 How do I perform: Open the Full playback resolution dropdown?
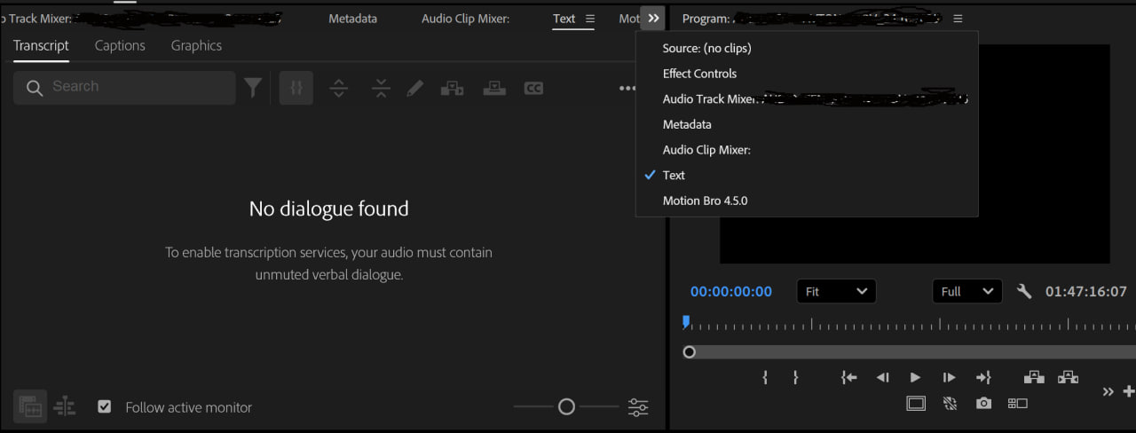pos(966,291)
